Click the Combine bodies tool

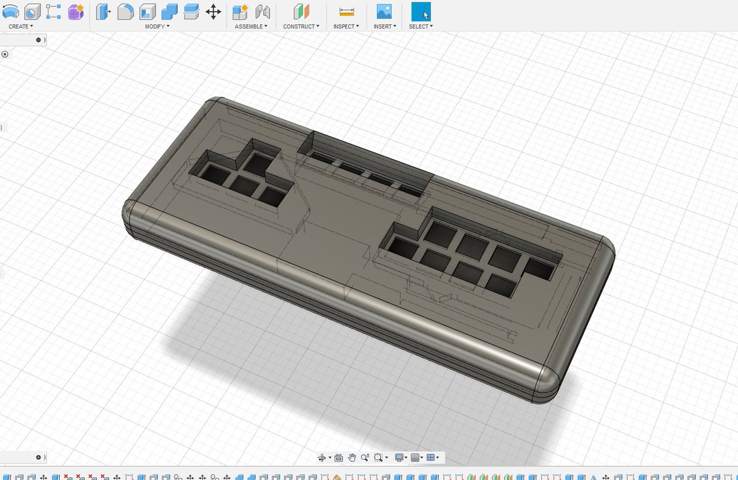[x=169, y=11]
